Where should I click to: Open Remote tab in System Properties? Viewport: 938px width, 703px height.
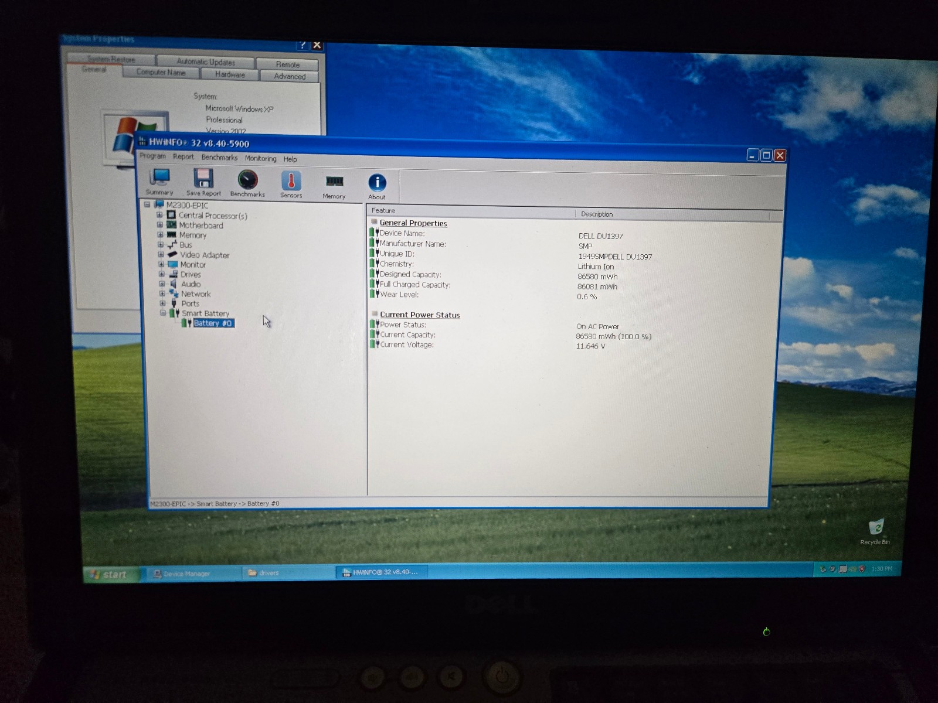point(287,64)
